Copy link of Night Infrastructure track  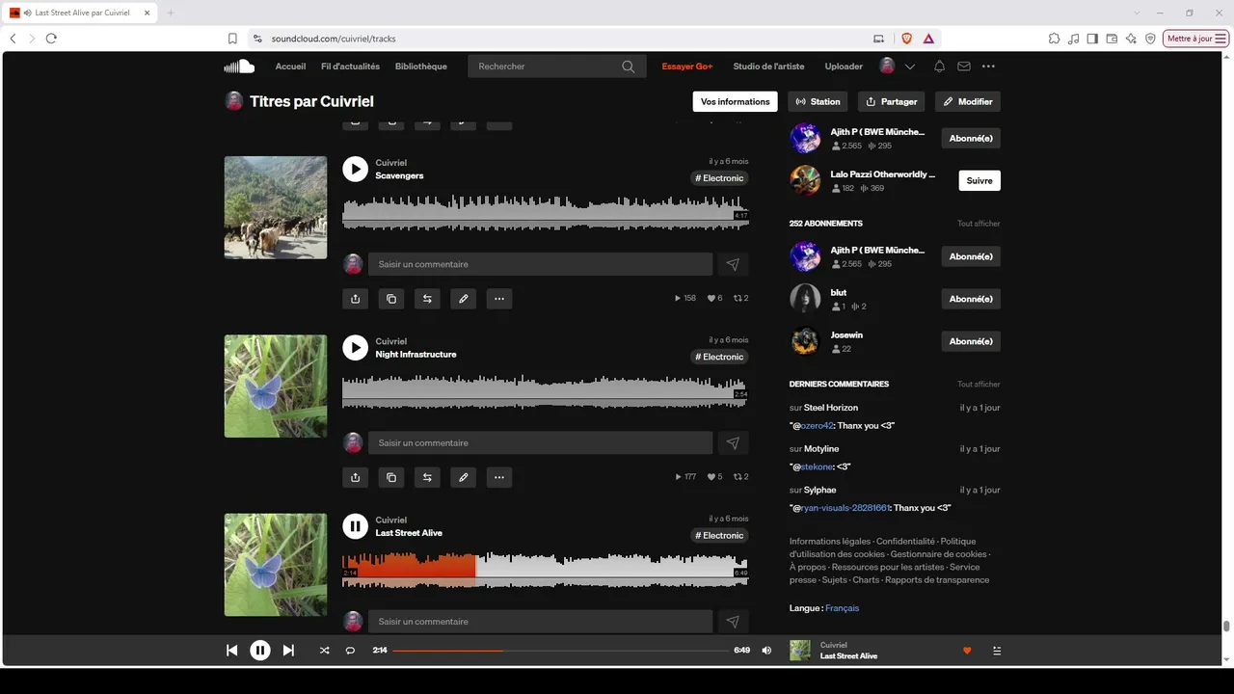390,477
